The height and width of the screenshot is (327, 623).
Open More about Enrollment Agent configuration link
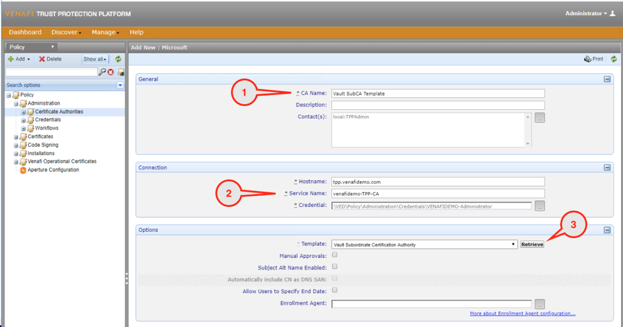pos(523,314)
